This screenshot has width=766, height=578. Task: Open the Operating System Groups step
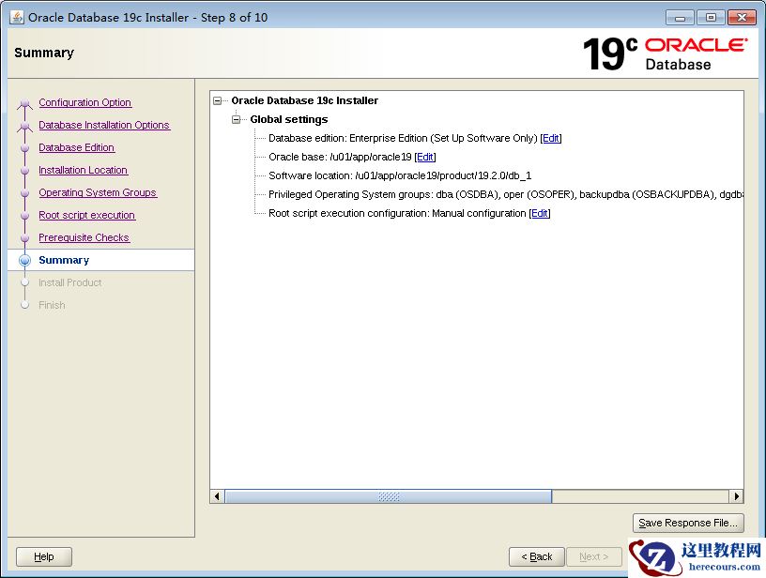click(x=98, y=192)
